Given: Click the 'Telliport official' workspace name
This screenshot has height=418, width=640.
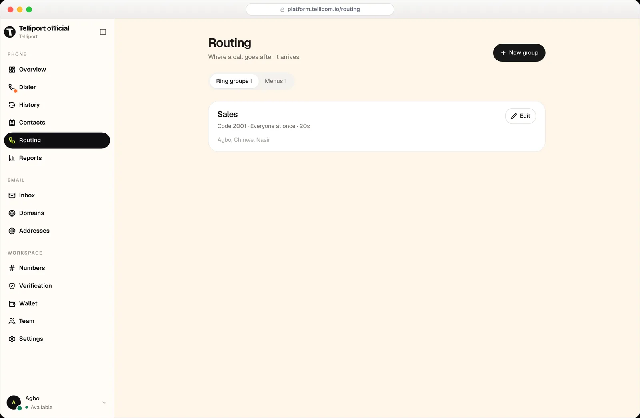Looking at the screenshot, I should pyautogui.click(x=44, y=28).
